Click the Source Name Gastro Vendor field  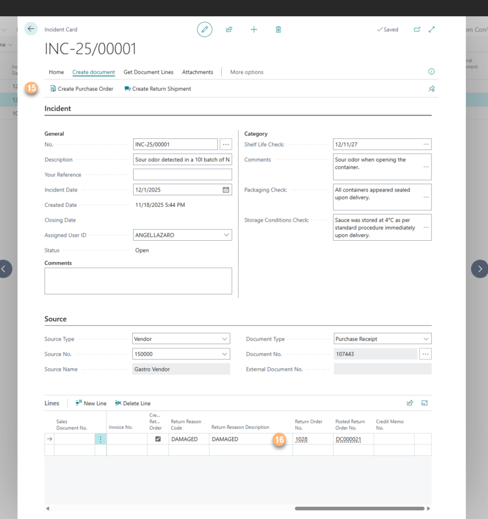[181, 369]
